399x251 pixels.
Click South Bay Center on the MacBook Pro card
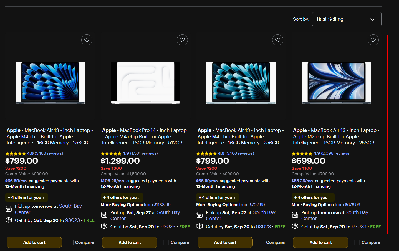[145, 215]
